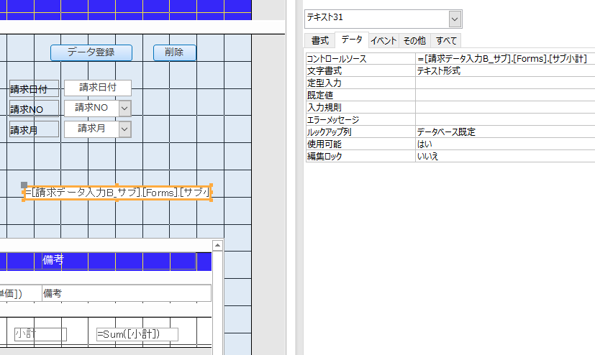This screenshot has height=355, width=595.
Task: Click the 使用可能 property value はい
Action: click(x=505, y=144)
